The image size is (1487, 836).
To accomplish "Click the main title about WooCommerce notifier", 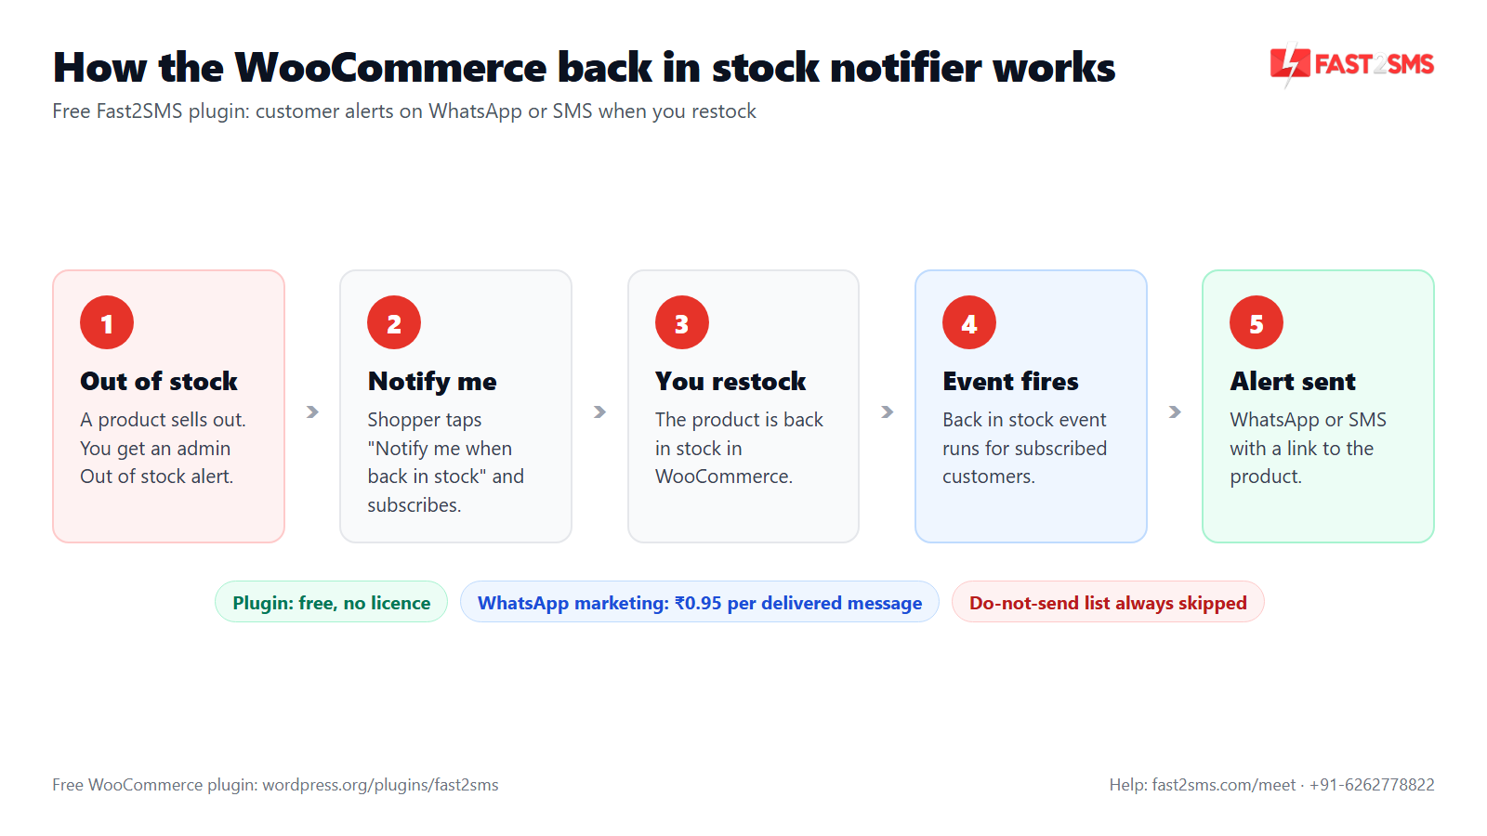I will [585, 67].
